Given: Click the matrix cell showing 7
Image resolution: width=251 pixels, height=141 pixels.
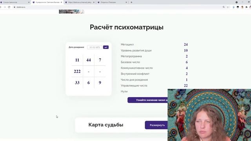Looking at the screenshot, I should 100,60.
